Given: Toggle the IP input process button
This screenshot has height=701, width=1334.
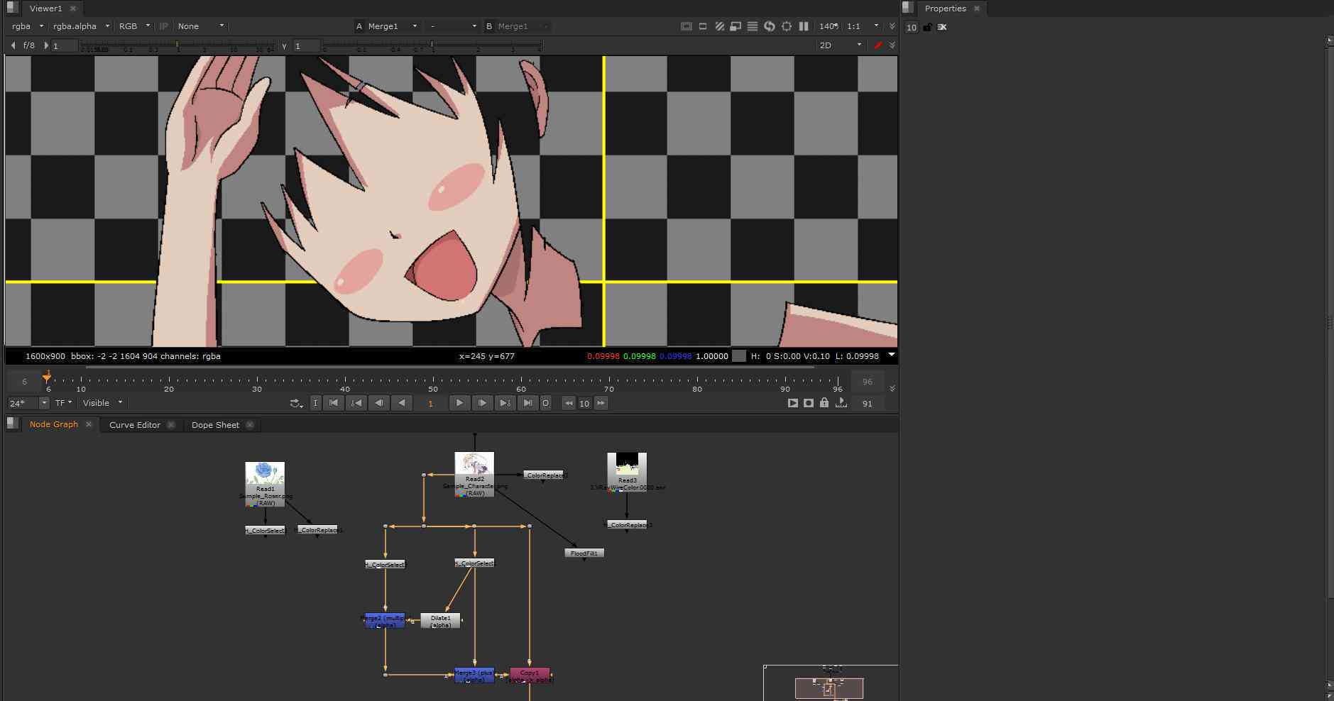Looking at the screenshot, I should click(x=164, y=26).
